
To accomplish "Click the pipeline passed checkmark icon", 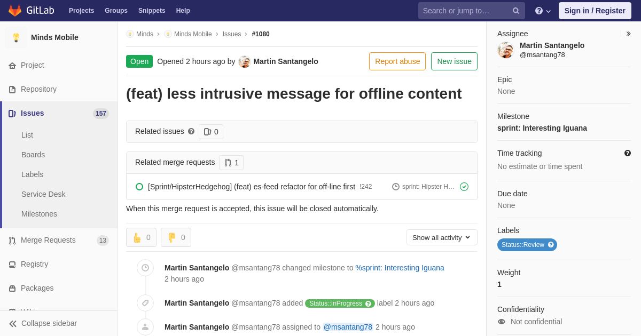I will [x=464, y=187].
